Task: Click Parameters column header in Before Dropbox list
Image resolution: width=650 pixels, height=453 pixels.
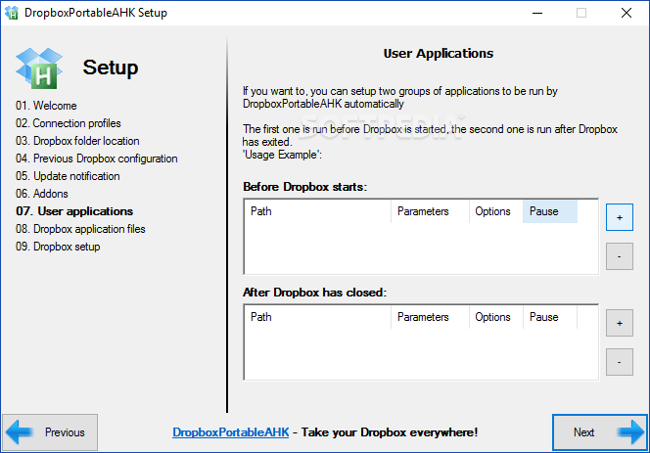Action: (x=430, y=211)
